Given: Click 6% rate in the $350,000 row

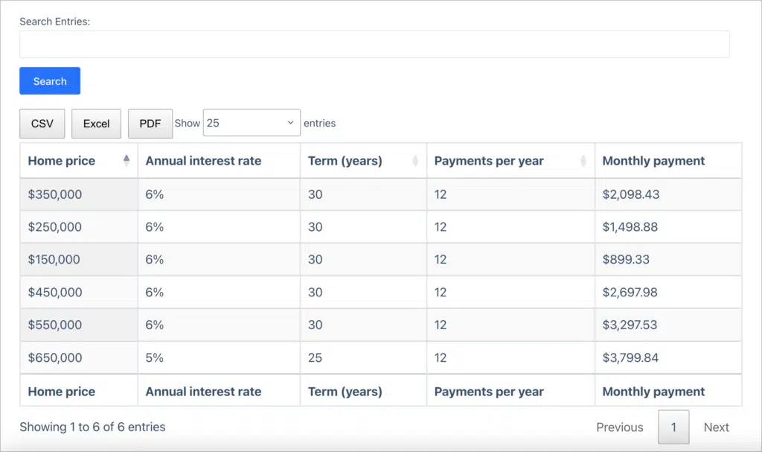Looking at the screenshot, I should tap(220, 194).
